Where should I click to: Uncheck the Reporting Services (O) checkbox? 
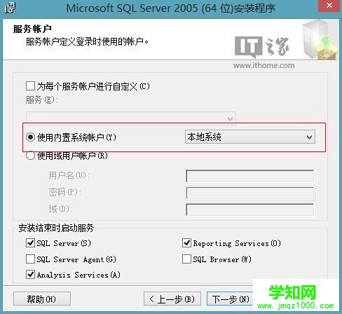186,243
